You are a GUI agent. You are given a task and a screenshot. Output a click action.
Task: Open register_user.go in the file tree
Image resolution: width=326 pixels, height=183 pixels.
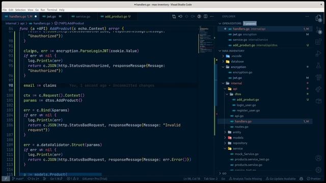[248, 110]
